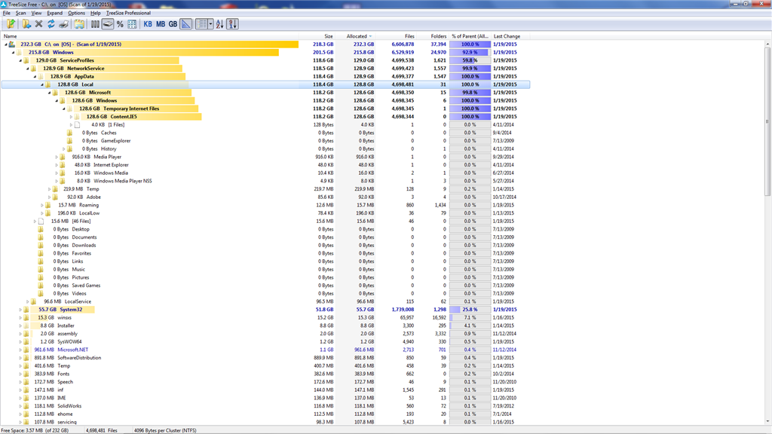This screenshot has height=434, width=772.
Task: Sort the tree by name with A-Z icon
Action: tap(219, 23)
